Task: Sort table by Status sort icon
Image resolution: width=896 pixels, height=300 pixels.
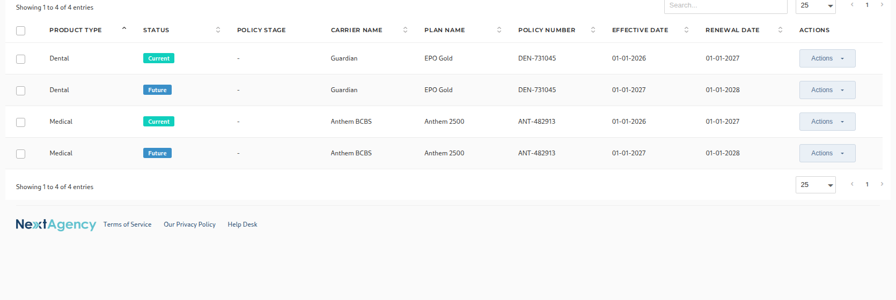Action: 218,30
